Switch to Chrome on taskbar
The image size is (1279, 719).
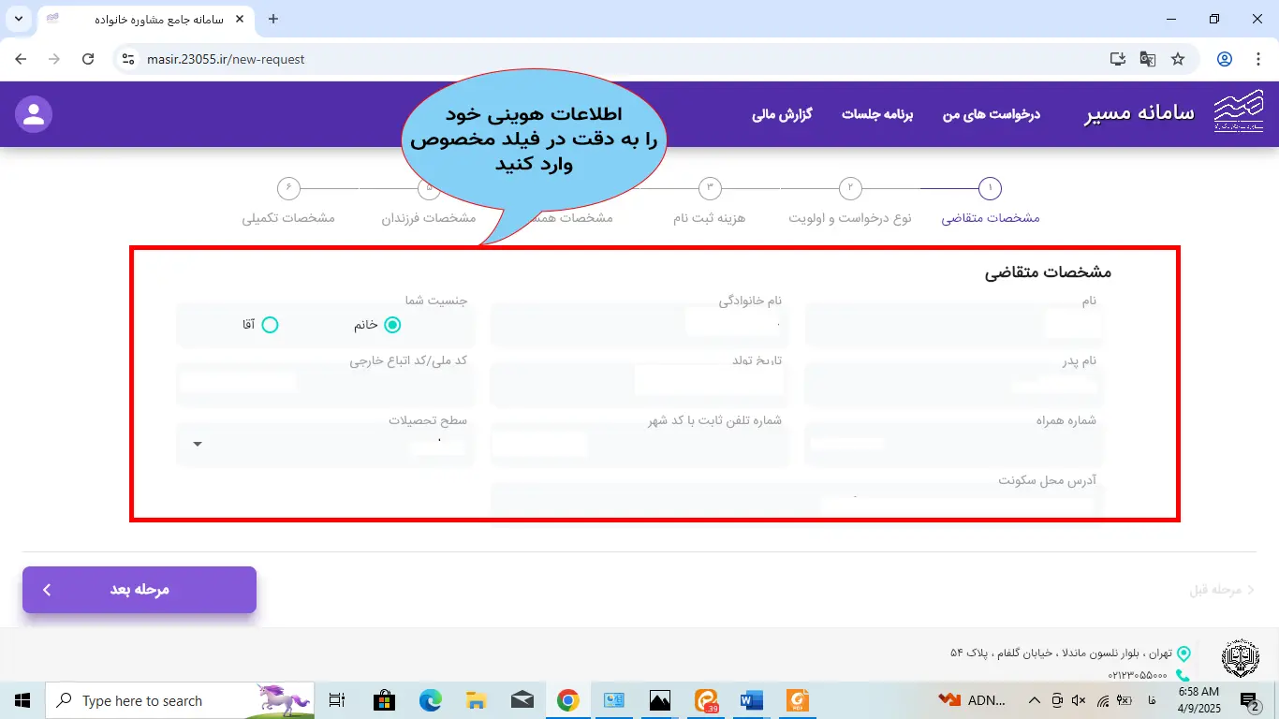(567, 700)
